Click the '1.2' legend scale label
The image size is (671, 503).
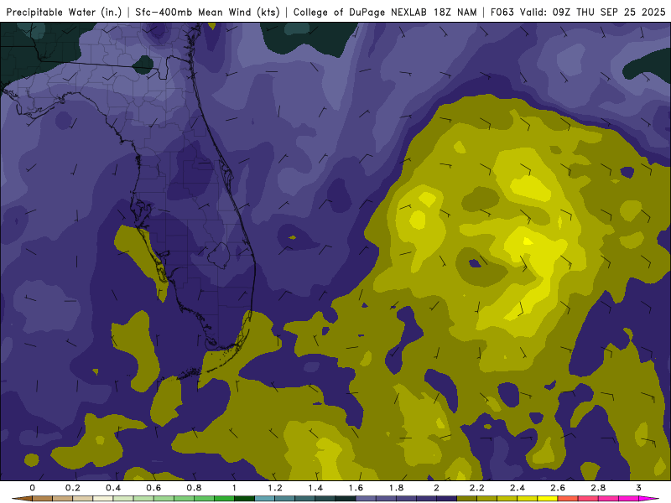coord(275,488)
